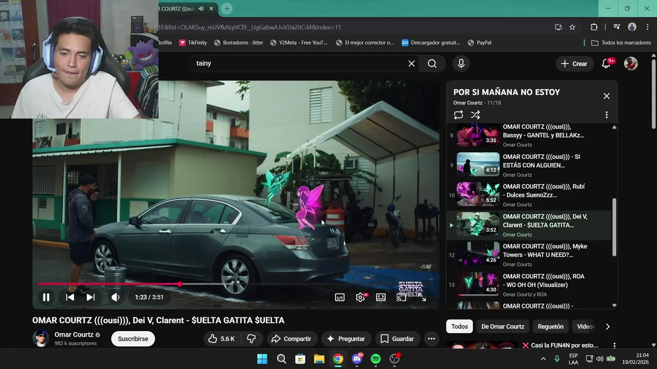Screen dimensions: 657x369
Task: Click the magnifier search button
Action: click(432, 64)
